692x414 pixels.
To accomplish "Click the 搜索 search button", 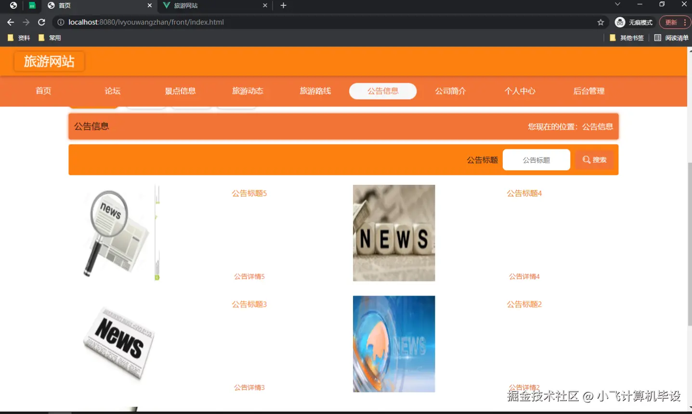I will [594, 160].
